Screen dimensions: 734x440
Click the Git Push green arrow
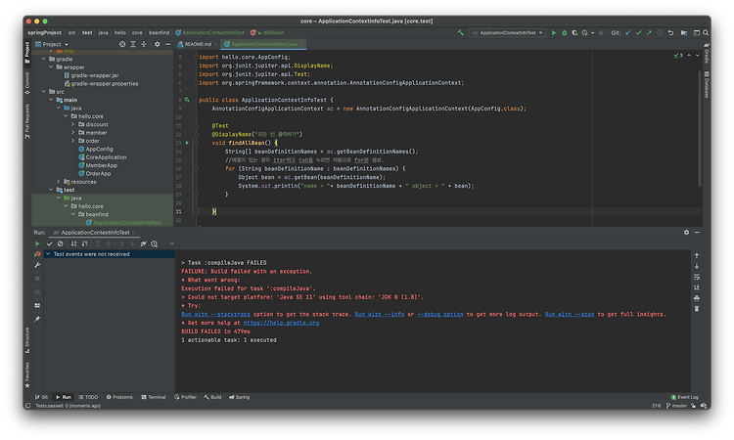click(x=649, y=32)
